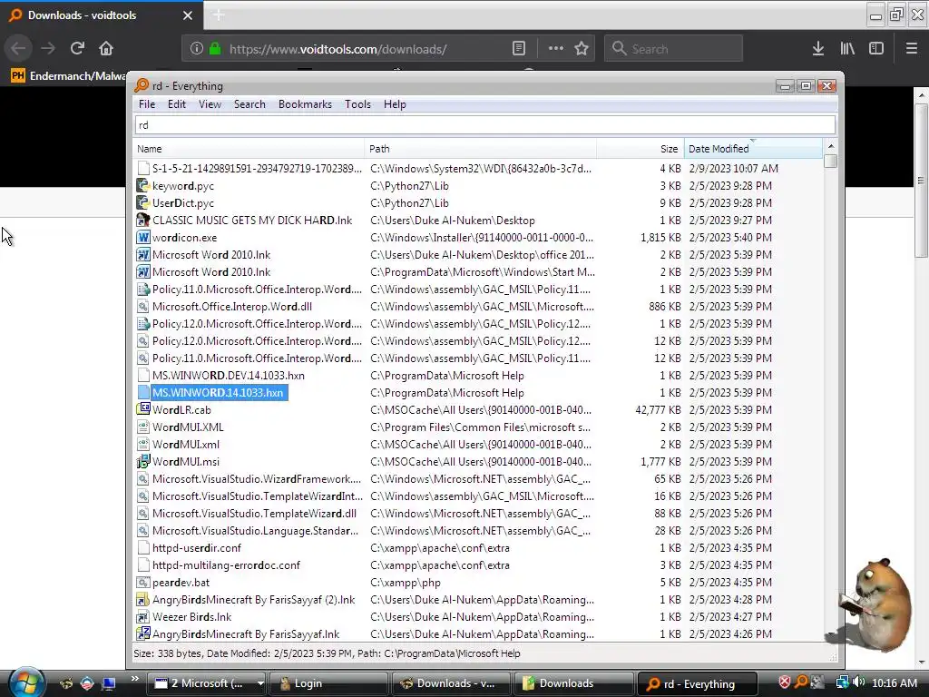Click the CLASSIC MUSIC shortcut icon
This screenshot has height=697, width=929.
coord(142,220)
